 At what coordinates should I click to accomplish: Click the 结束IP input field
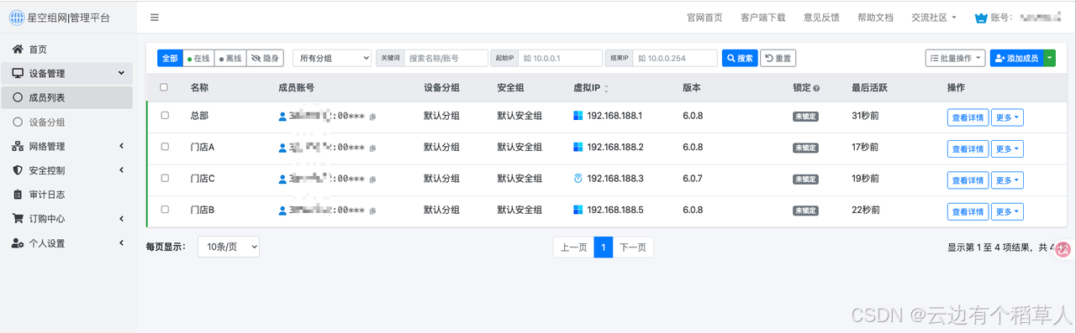pos(676,58)
